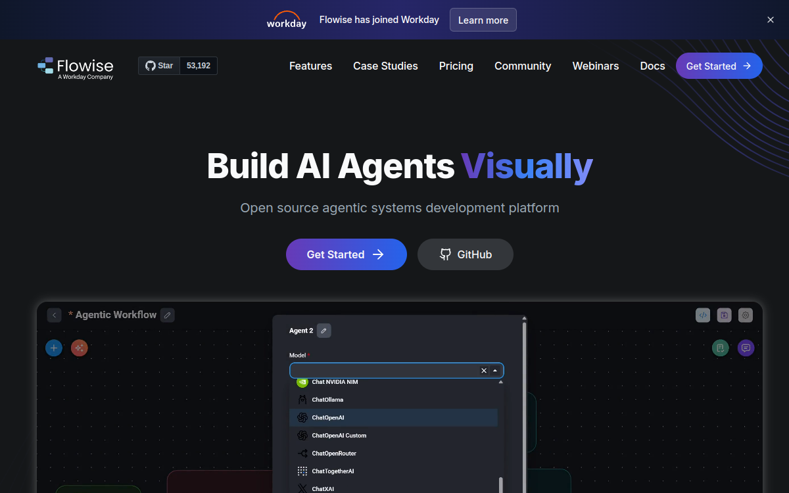Select Chat NVIDIA NIM option
The width and height of the screenshot is (789, 493).
(393, 383)
